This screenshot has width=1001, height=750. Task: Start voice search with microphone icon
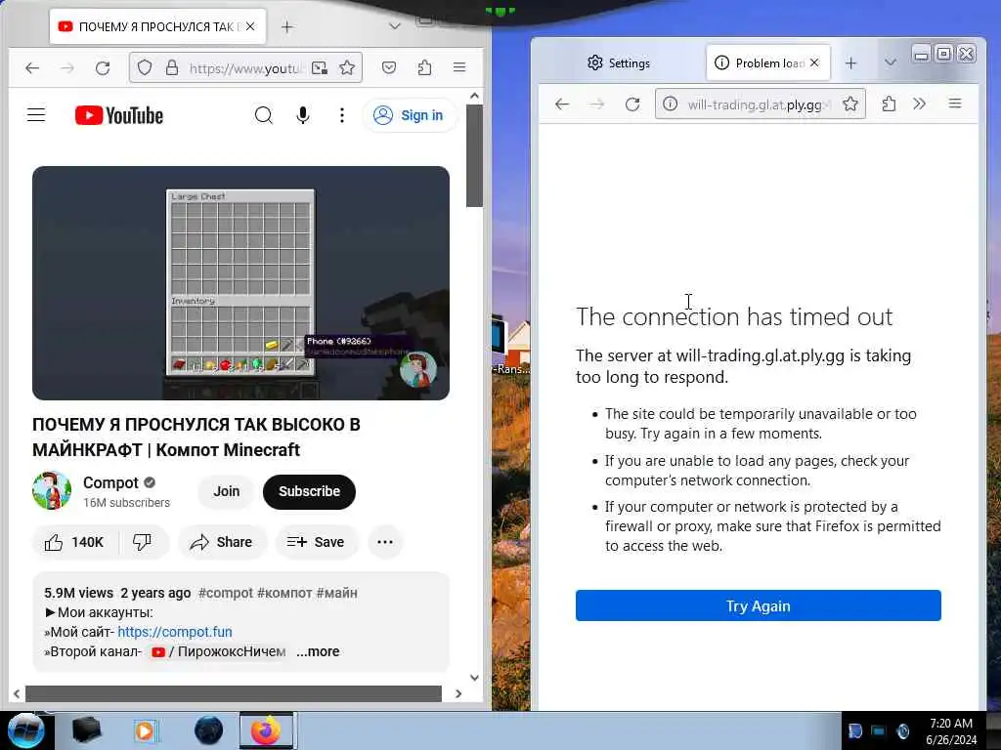pos(303,115)
